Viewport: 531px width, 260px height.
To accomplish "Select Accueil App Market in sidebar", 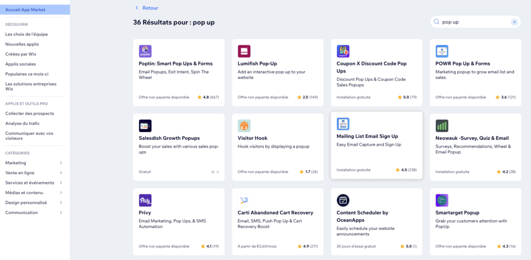I will coord(35,9).
